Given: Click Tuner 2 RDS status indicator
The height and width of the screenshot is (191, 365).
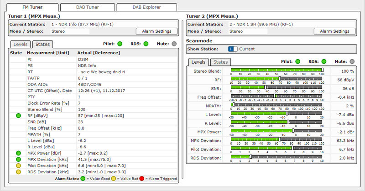Looking at the screenshot, I should tap(324, 61).
